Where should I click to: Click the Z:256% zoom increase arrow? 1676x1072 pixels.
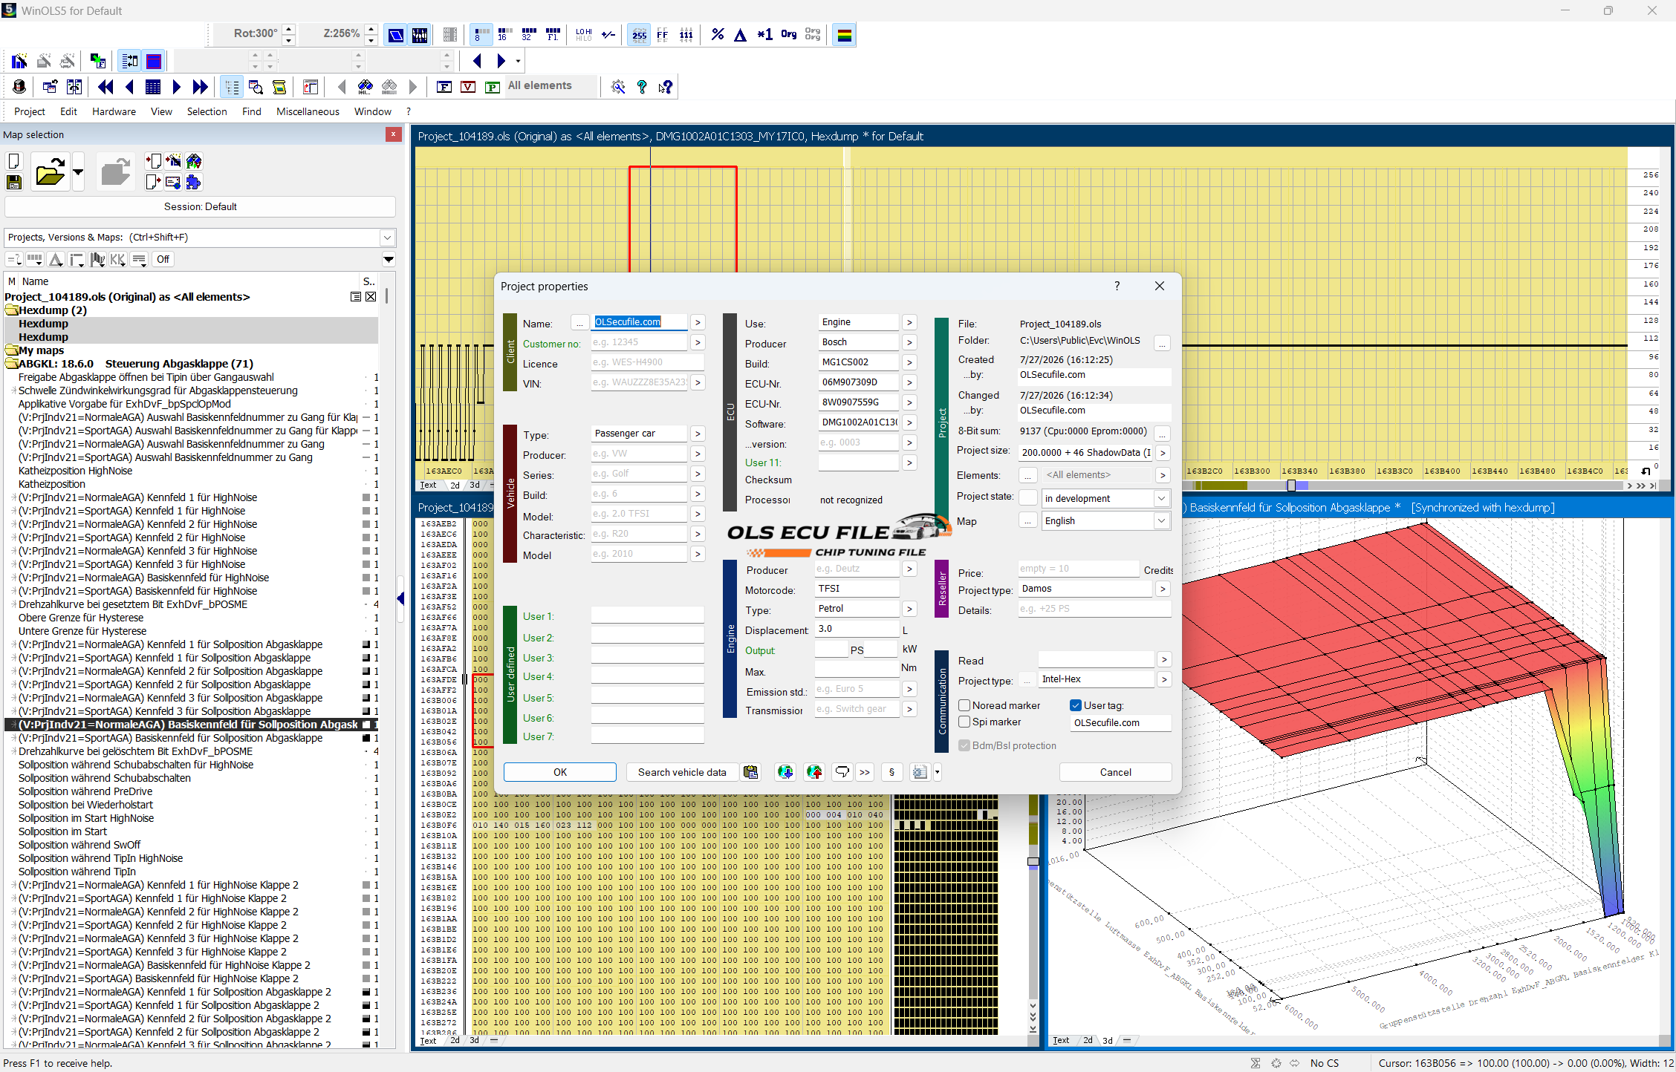click(x=371, y=29)
